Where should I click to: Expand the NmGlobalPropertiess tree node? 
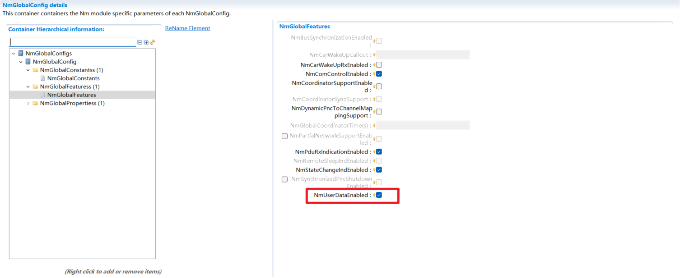pyautogui.click(x=28, y=103)
